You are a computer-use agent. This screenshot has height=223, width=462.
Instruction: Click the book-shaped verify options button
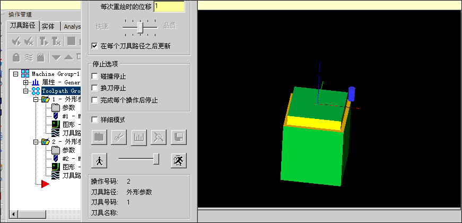(99, 137)
